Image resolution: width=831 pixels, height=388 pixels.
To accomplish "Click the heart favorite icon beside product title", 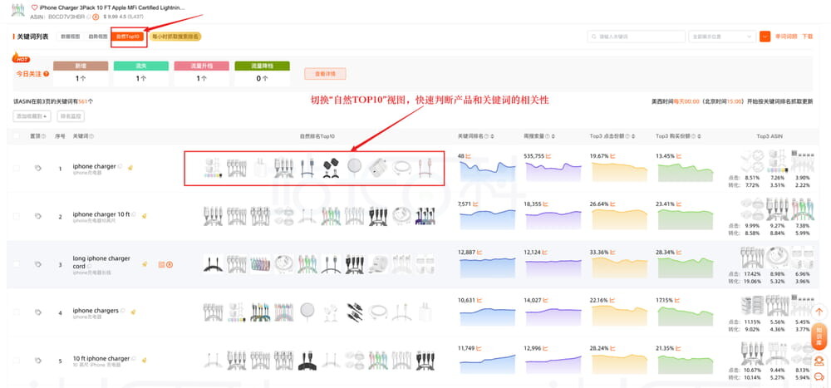I will click(34, 7).
